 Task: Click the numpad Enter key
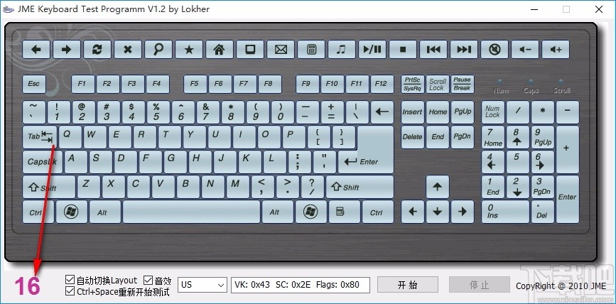pos(567,200)
